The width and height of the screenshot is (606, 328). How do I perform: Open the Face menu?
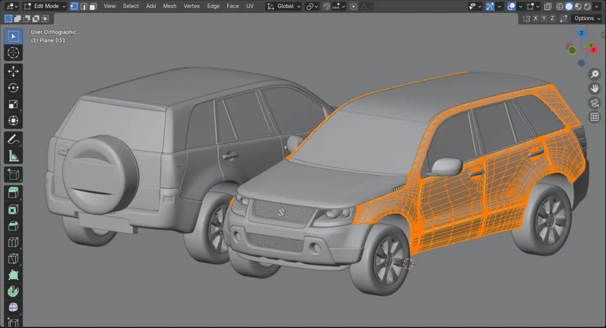click(x=233, y=6)
